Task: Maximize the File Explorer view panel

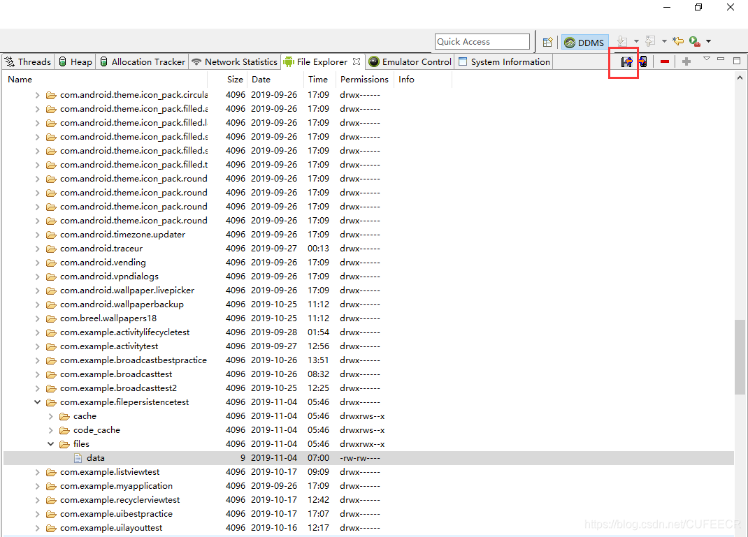Action: pyautogui.click(x=737, y=61)
